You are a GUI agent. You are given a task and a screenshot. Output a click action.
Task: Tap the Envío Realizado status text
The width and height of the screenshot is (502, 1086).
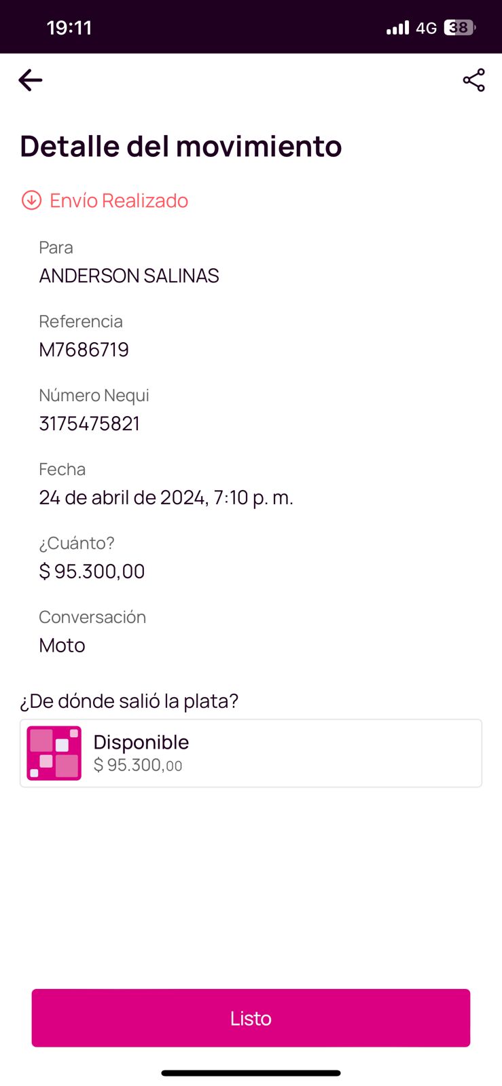click(x=119, y=200)
